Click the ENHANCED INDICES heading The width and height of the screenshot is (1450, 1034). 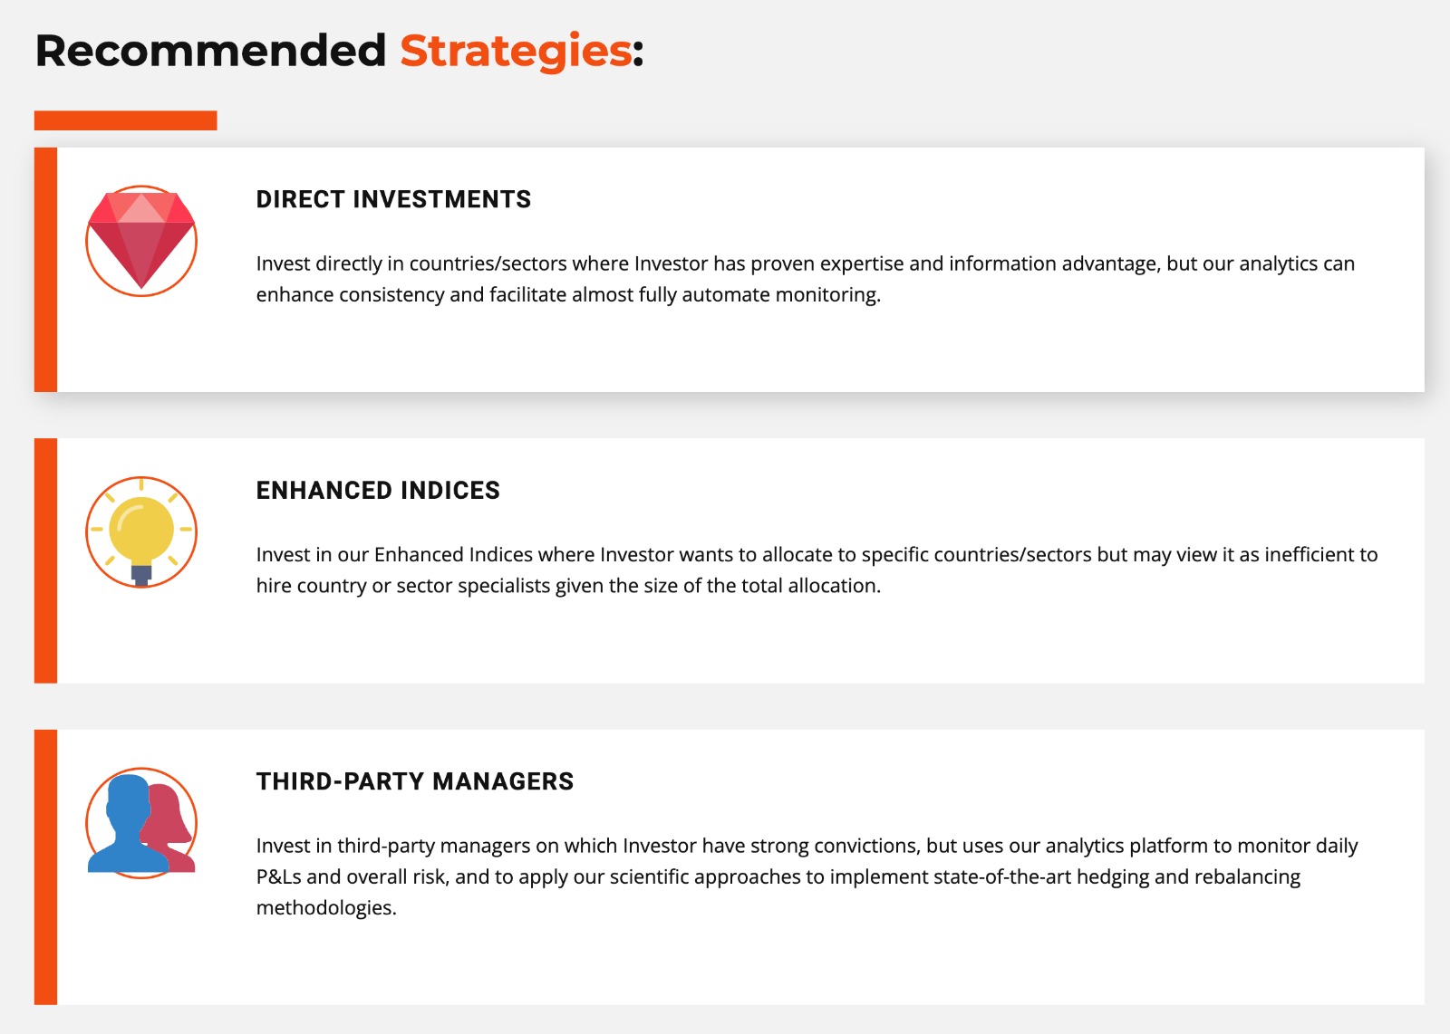[378, 490]
